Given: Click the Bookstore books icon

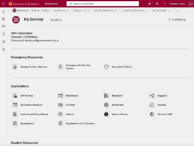Looking at the screenshot, I should 106,95.
